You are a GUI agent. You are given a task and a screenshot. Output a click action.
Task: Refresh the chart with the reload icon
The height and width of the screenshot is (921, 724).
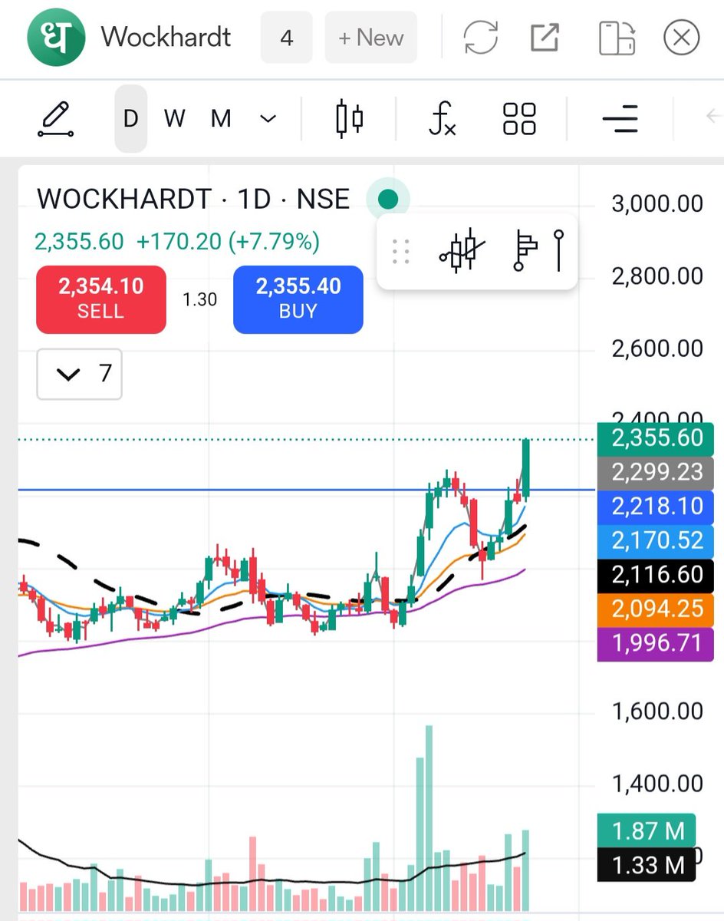[481, 38]
